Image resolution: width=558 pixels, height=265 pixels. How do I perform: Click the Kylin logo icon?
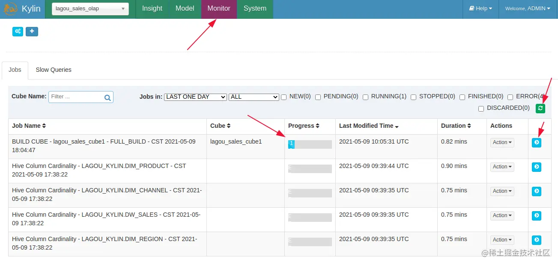tap(10, 9)
